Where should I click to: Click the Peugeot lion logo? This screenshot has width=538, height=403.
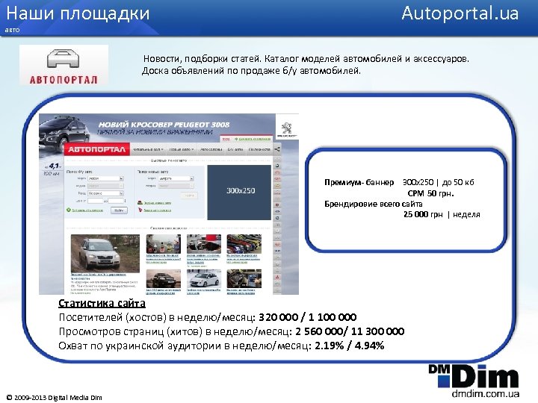pyautogui.click(x=287, y=128)
